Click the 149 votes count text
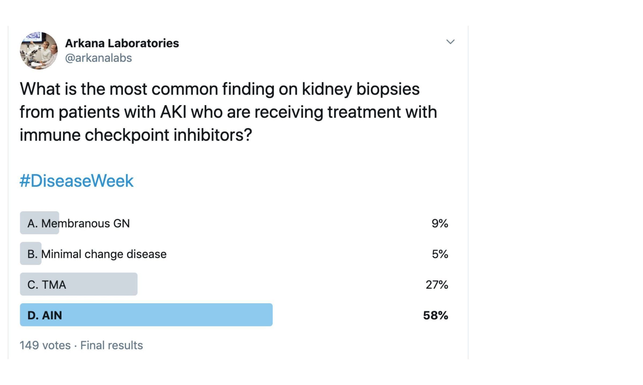643x385 pixels. click(45, 345)
